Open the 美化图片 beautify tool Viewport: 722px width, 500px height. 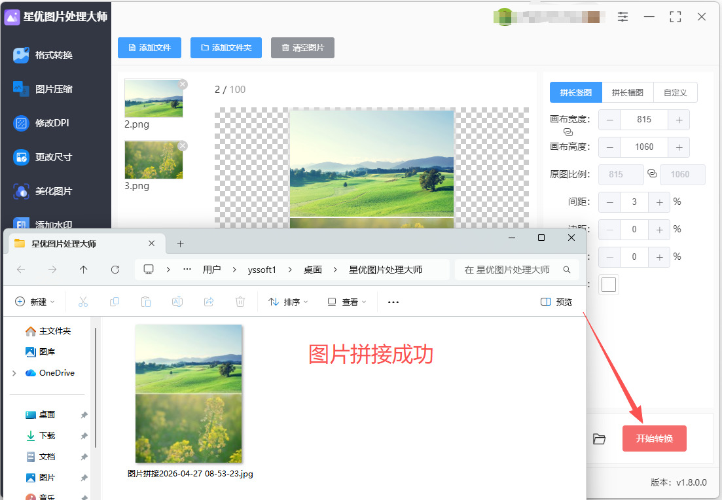(43, 191)
